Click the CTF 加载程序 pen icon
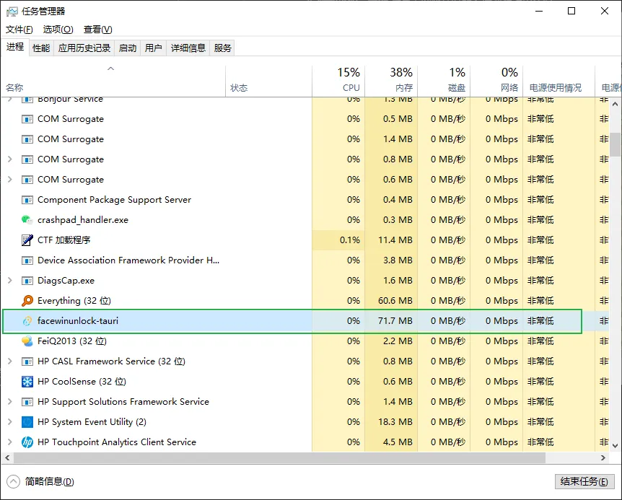This screenshot has height=500, width=622. click(27, 240)
